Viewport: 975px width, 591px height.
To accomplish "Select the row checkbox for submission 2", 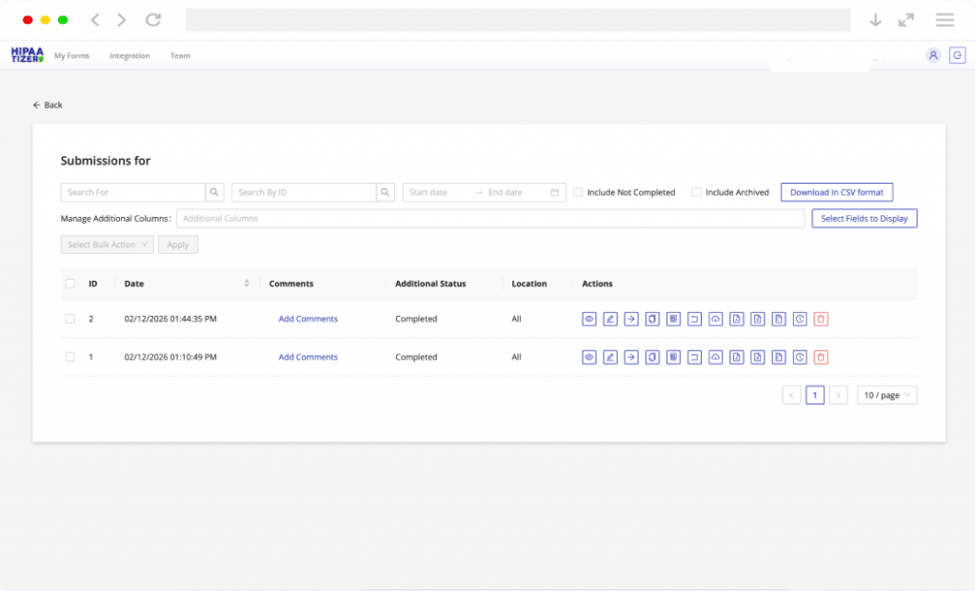I will tap(70, 318).
